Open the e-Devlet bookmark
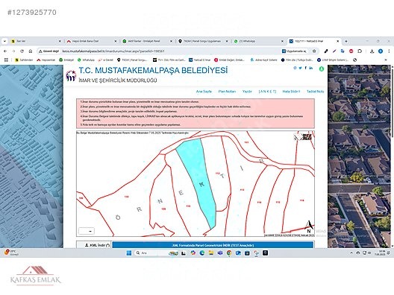 click(x=105, y=60)
